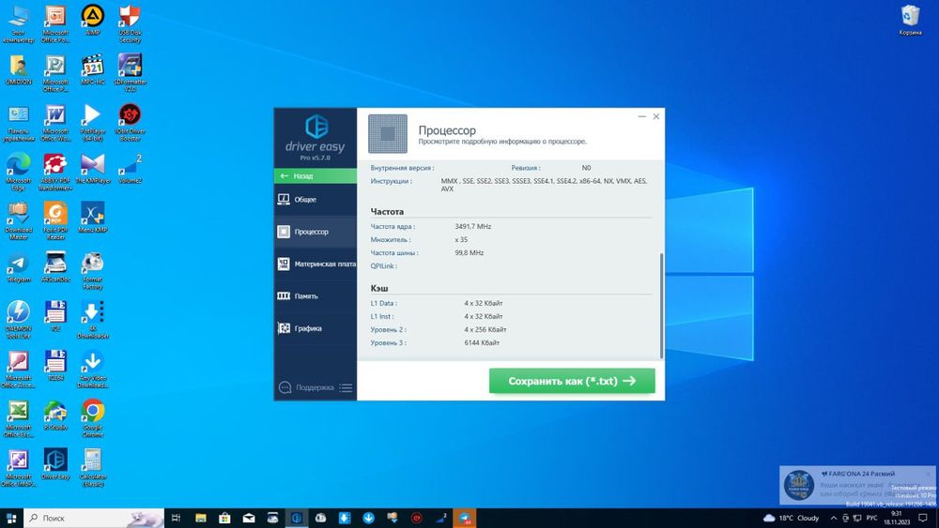Open the notification center icon

[923, 518]
